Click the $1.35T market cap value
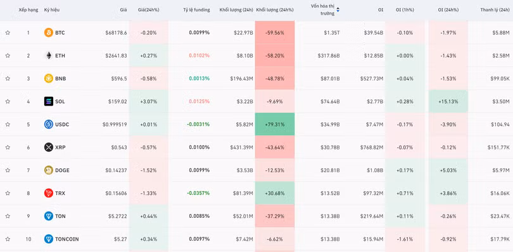This screenshot has height=252, width=513. 332,33
